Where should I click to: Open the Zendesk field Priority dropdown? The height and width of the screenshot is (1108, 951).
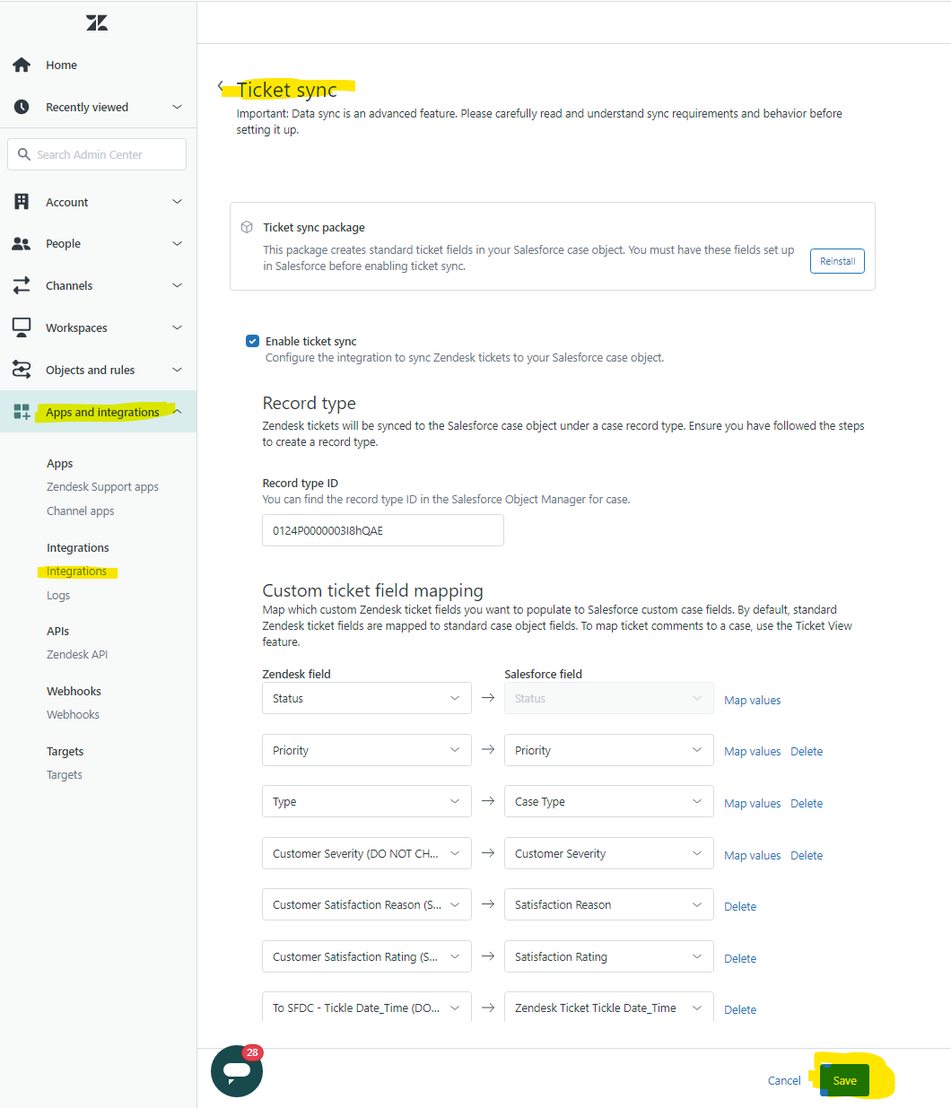pos(366,750)
